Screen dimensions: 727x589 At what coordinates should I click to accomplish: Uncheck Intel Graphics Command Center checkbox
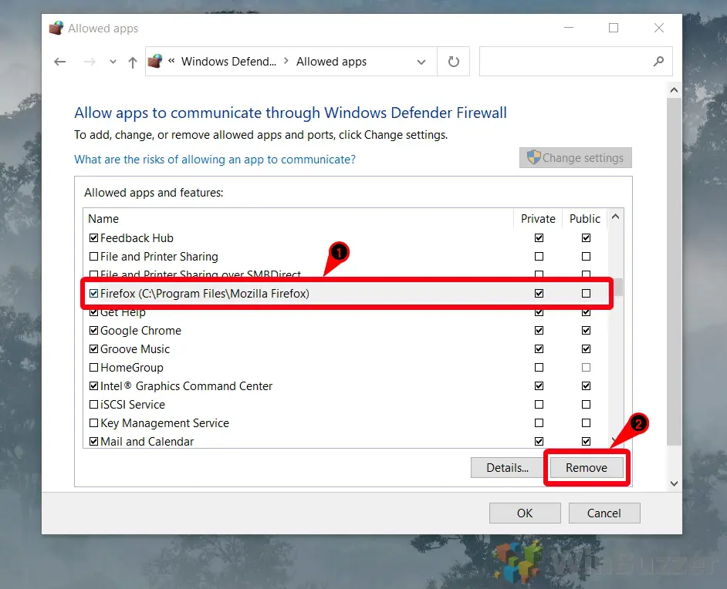(x=93, y=386)
